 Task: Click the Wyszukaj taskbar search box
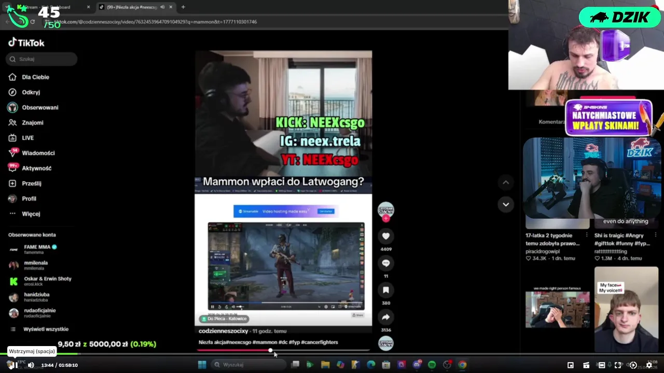tap(247, 365)
